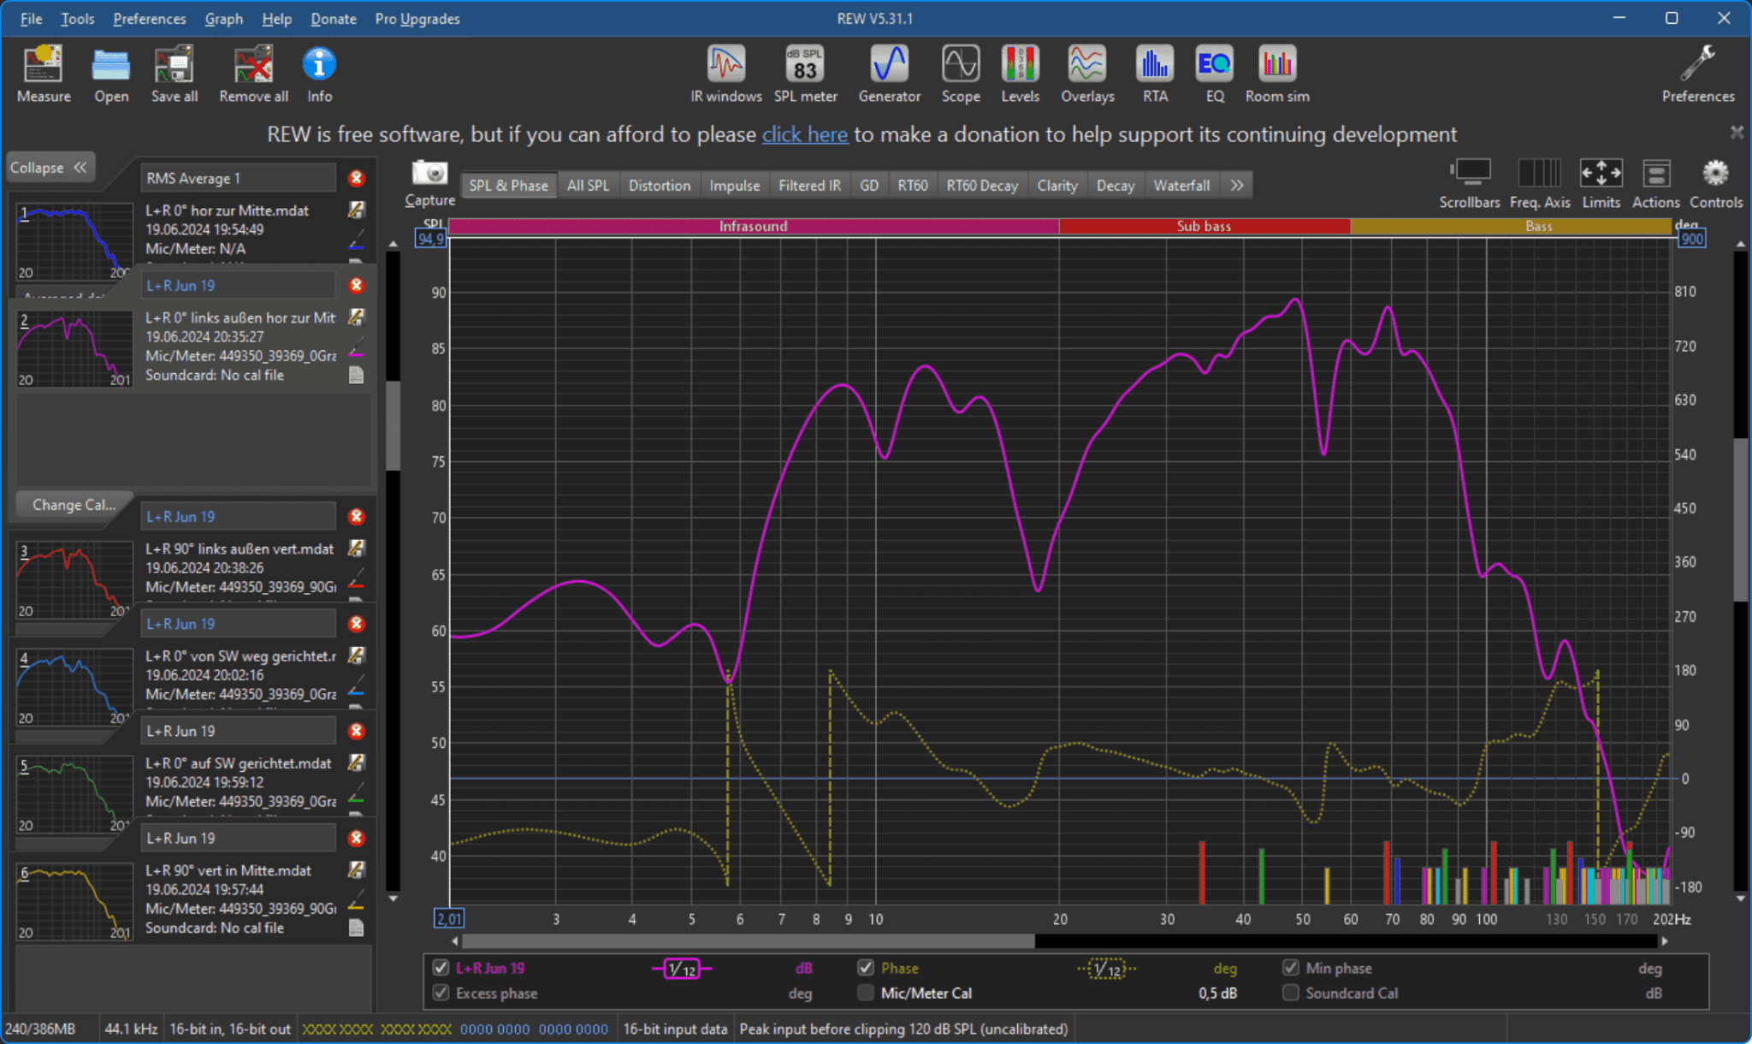Switch to the All SPL tab
Screen dimensions: 1752x1044
point(588,185)
